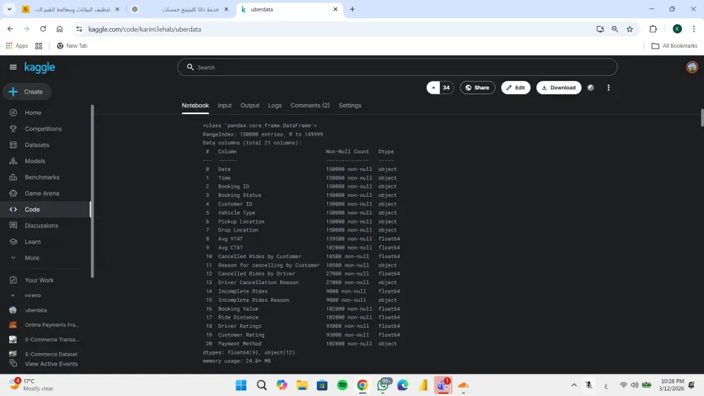The width and height of the screenshot is (704, 396).
Task: Click the address bar URL
Action: (144, 29)
